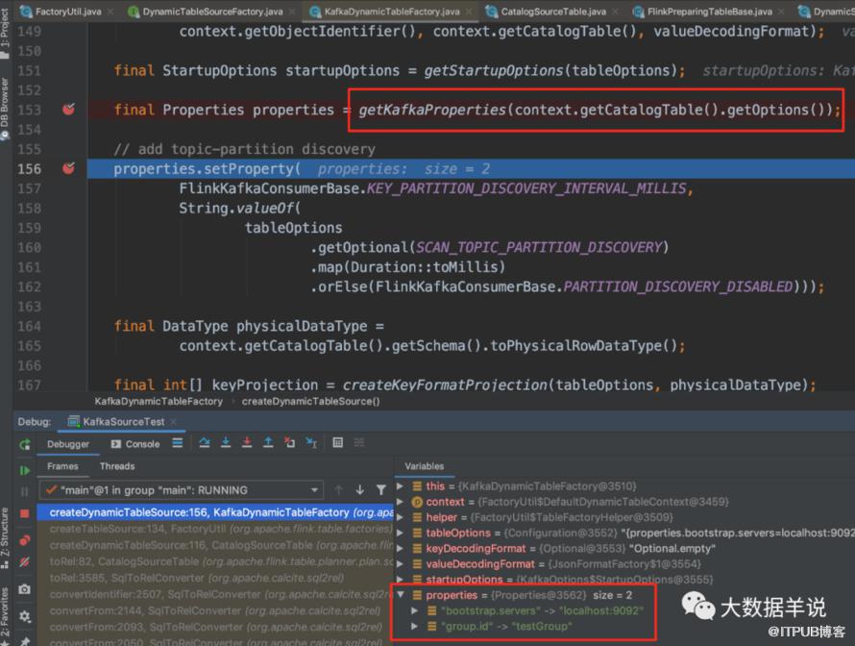Viewport: 855px width, 646px height.
Task: Open debugger settings gear menu
Action: 25,616
